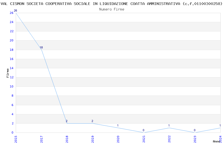223x144 pixels.
Task: Click data label 2 at the 2018 point
Action: click(67, 121)
